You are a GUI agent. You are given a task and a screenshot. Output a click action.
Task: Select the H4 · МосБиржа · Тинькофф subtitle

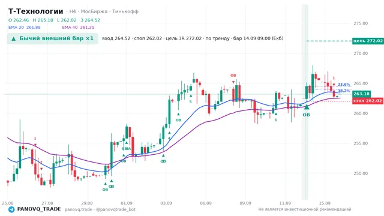pyautogui.click(x=104, y=11)
